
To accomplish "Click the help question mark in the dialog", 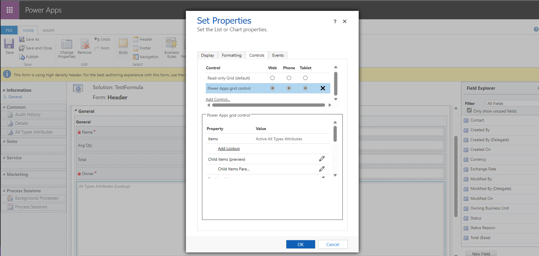I will coord(335,21).
